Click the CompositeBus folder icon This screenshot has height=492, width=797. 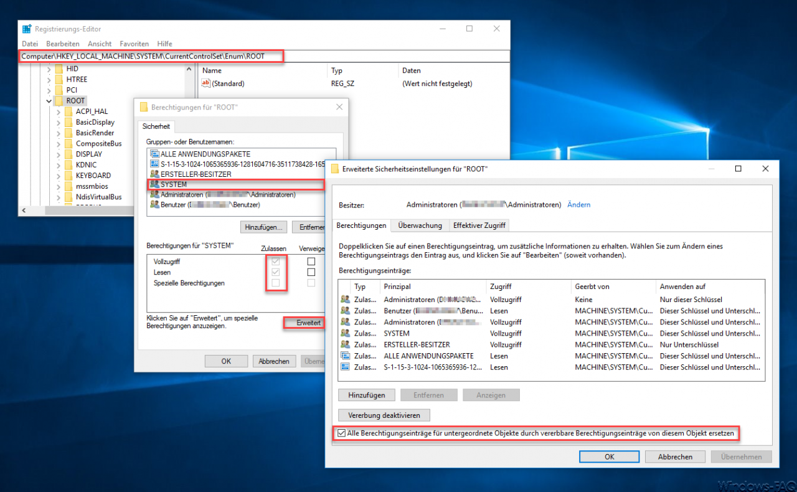(68, 143)
